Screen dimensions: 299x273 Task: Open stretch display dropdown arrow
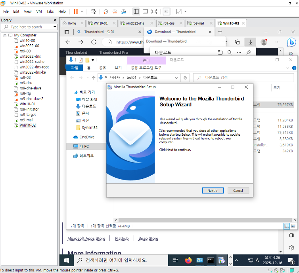[185, 11]
